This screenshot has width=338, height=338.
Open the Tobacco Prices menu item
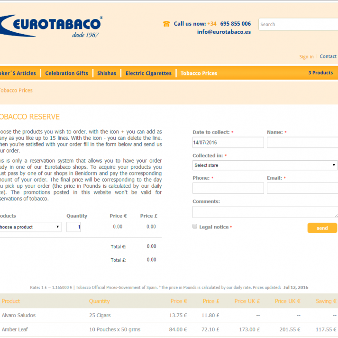coord(199,73)
